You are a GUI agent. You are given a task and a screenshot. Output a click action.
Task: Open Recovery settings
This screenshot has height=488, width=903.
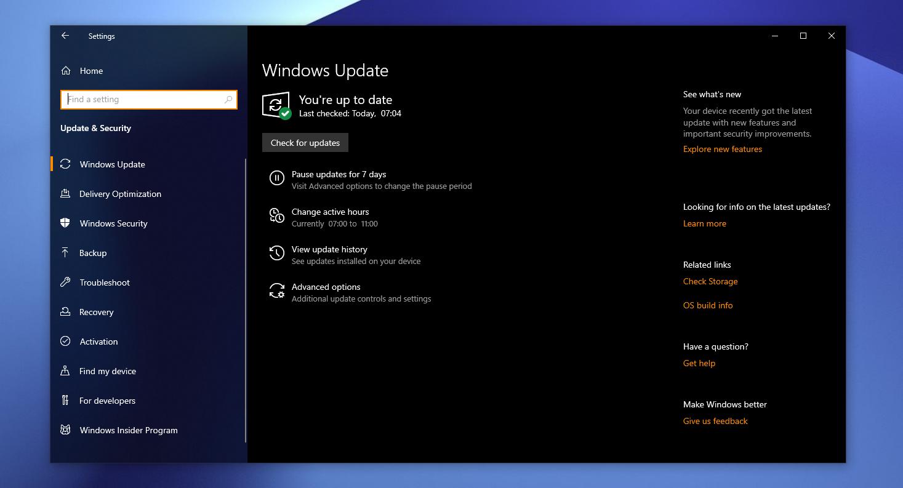148,312
